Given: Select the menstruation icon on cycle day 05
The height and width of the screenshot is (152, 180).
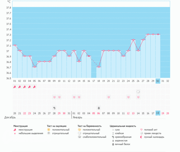Looking at the screenshot, I should 34,87.
